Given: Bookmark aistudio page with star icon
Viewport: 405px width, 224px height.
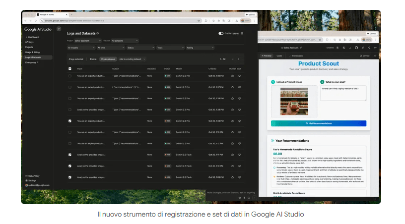Looking at the screenshot, I should 199,21.
